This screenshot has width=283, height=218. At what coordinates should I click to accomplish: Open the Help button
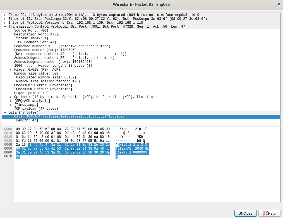pyautogui.click(x=269, y=213)
